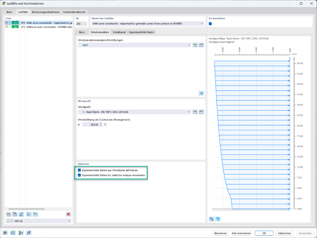Click the Abbrechen button

[x=284, y=233]
